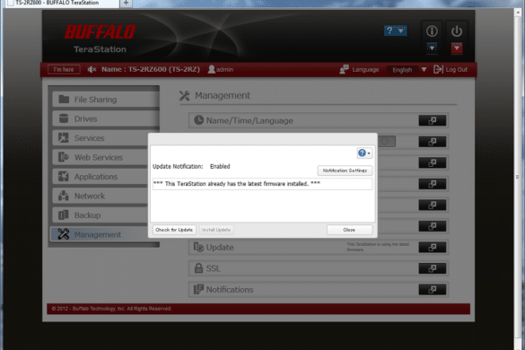Select Services in the sidebar

pyautogui.click(x=101, y=138)
